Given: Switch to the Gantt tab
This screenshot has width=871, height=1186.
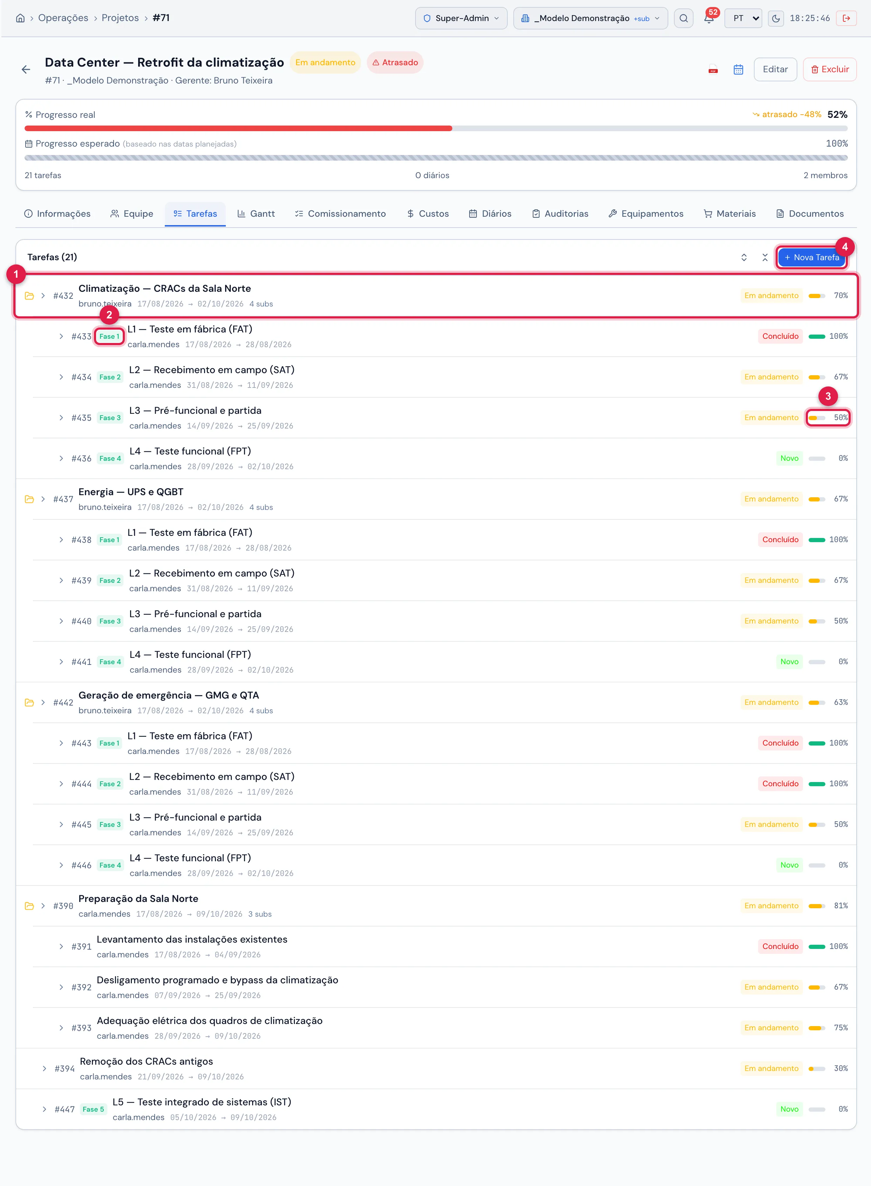Looking at the screenshot, I should pyautogui.click(x=256, y=214).
